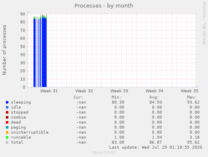Click the 'Last update' timestamp line
The width and height of the screenshot is (208, 157).
[156, 147]
